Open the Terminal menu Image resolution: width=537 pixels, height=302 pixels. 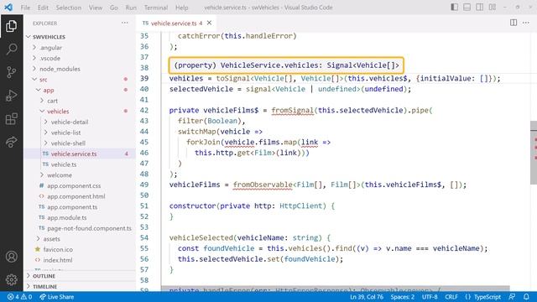[x=156, y=8]
